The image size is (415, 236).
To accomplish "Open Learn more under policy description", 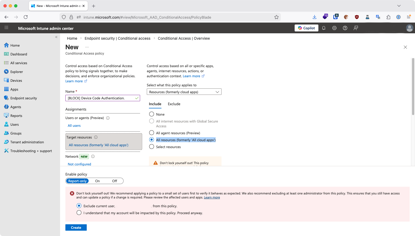I will [76, 81].
